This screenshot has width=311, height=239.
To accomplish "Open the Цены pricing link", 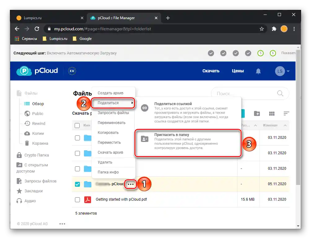I will tap(238, 71).
